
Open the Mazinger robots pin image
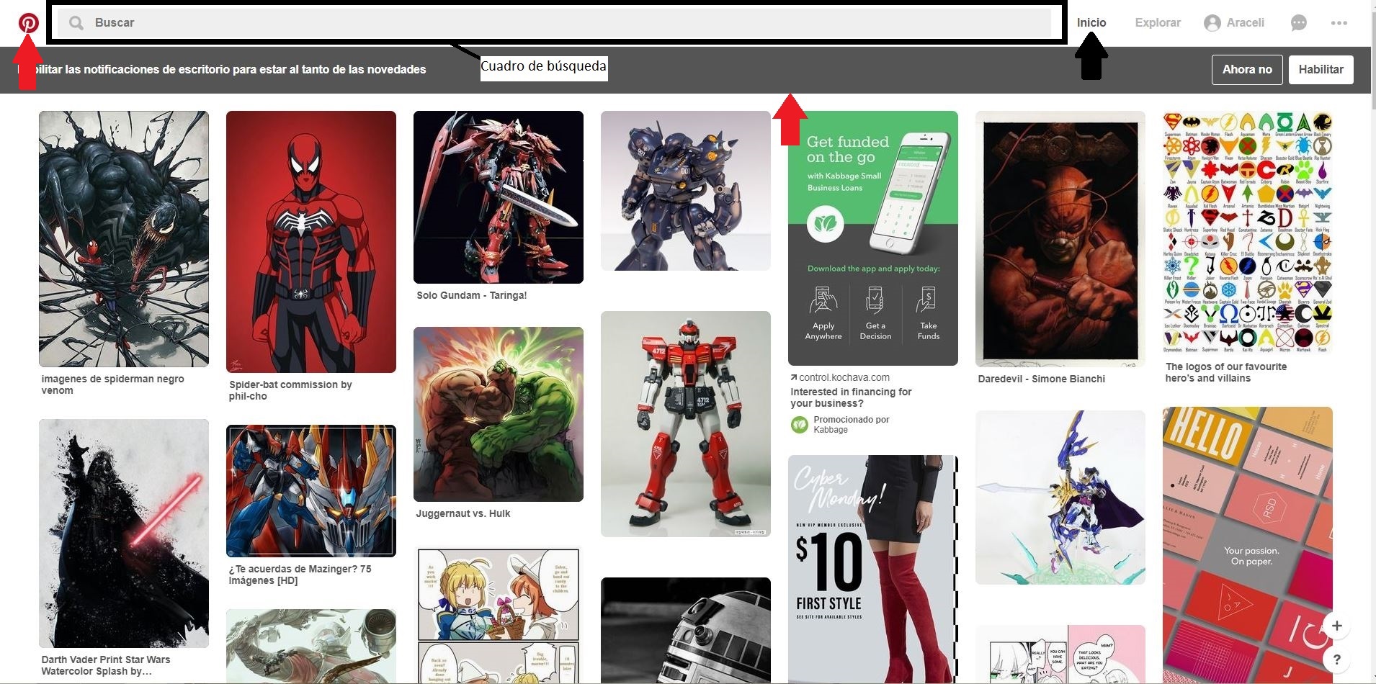[311, 491]
